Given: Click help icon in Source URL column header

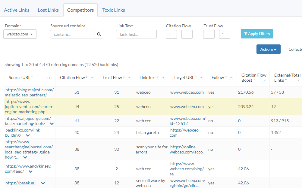Looking at the screenshot, I should click(x=49, y=78).
